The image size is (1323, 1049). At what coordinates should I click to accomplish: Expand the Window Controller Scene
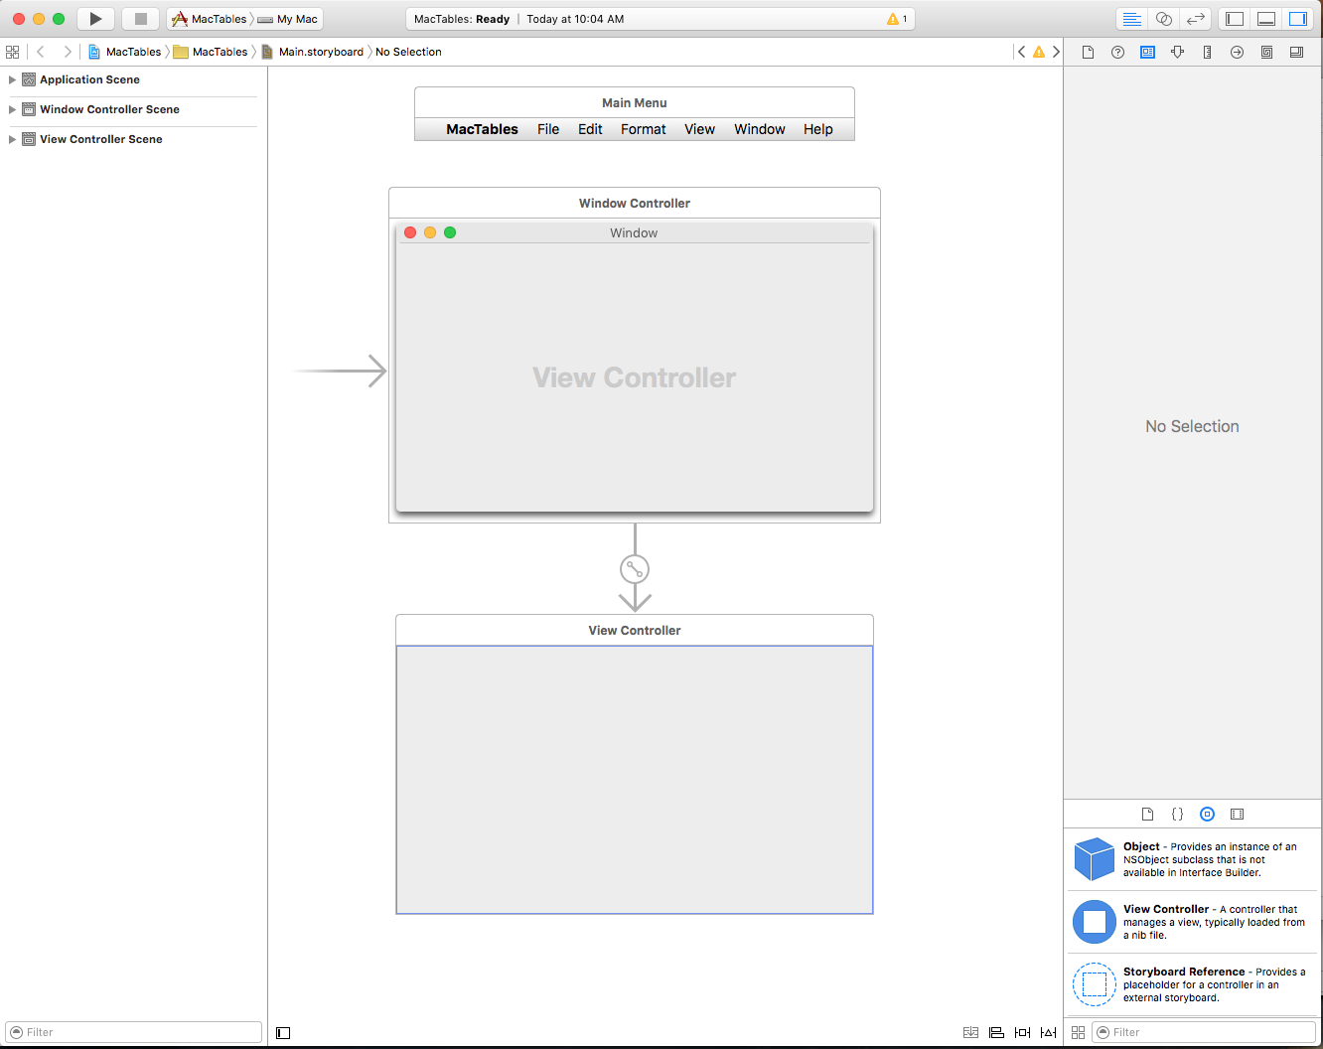12,110
